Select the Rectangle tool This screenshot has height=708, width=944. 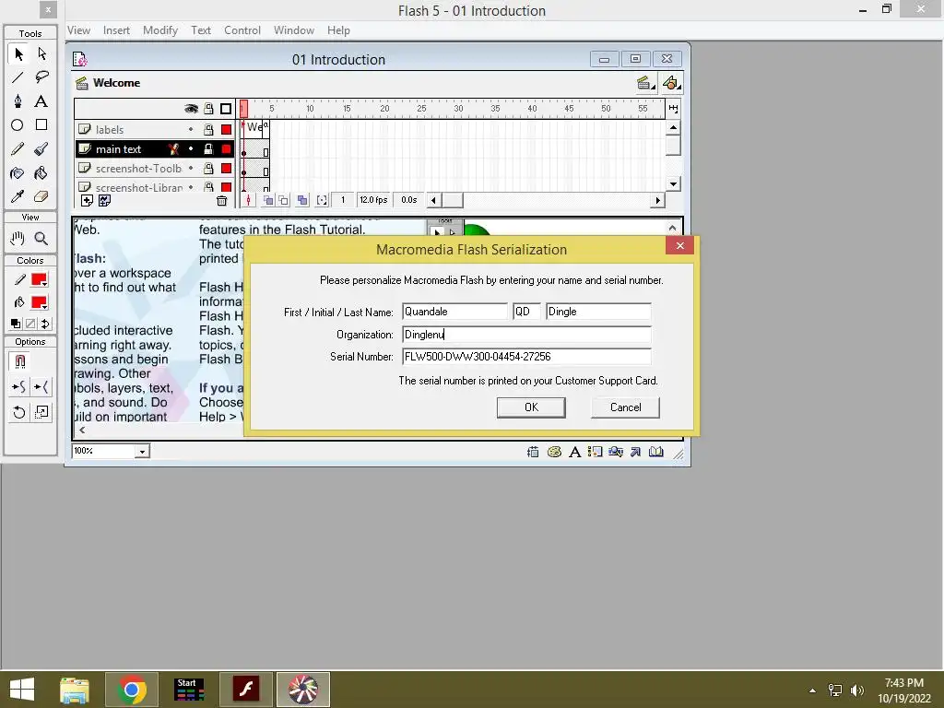pos(41,124)
